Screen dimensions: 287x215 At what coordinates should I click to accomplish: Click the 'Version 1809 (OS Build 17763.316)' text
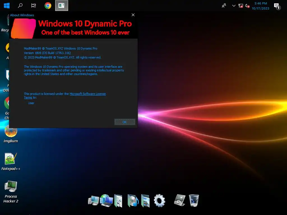coord(47,53)
